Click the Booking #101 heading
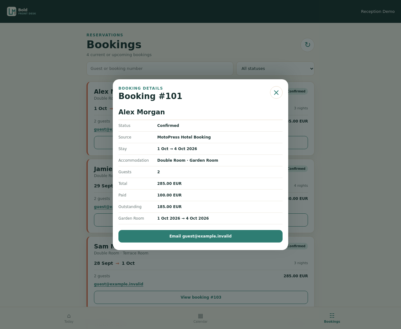This screenshot has width=401, height=329. pos(150,96)
